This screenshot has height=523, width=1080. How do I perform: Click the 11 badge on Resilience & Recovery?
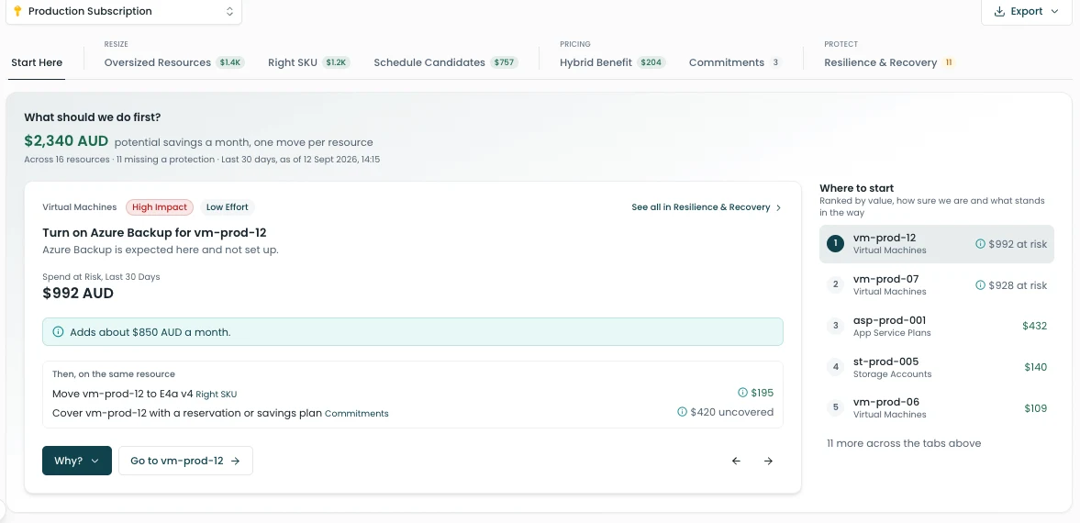(949, 62)
